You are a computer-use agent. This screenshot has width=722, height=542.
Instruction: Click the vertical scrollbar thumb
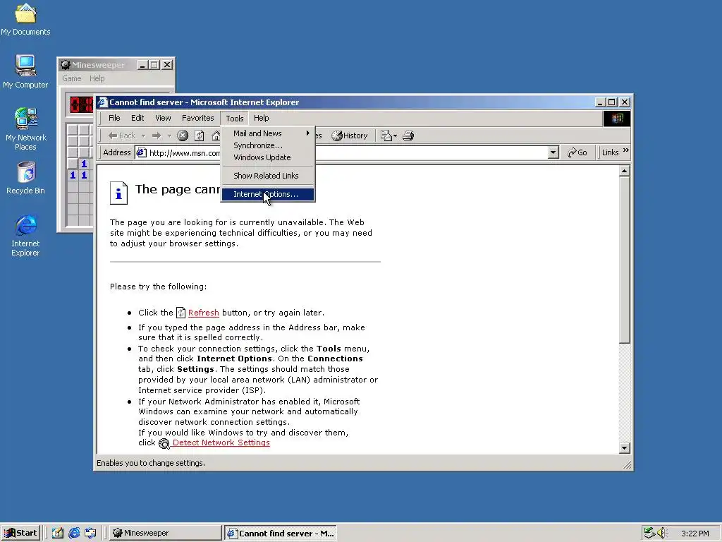coord(625,260)
